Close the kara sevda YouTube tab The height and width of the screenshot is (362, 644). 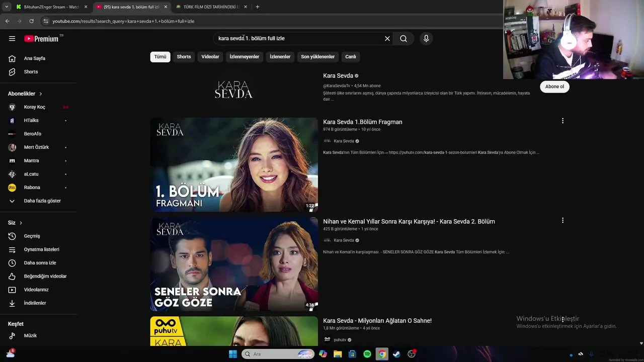click(166, 7)
